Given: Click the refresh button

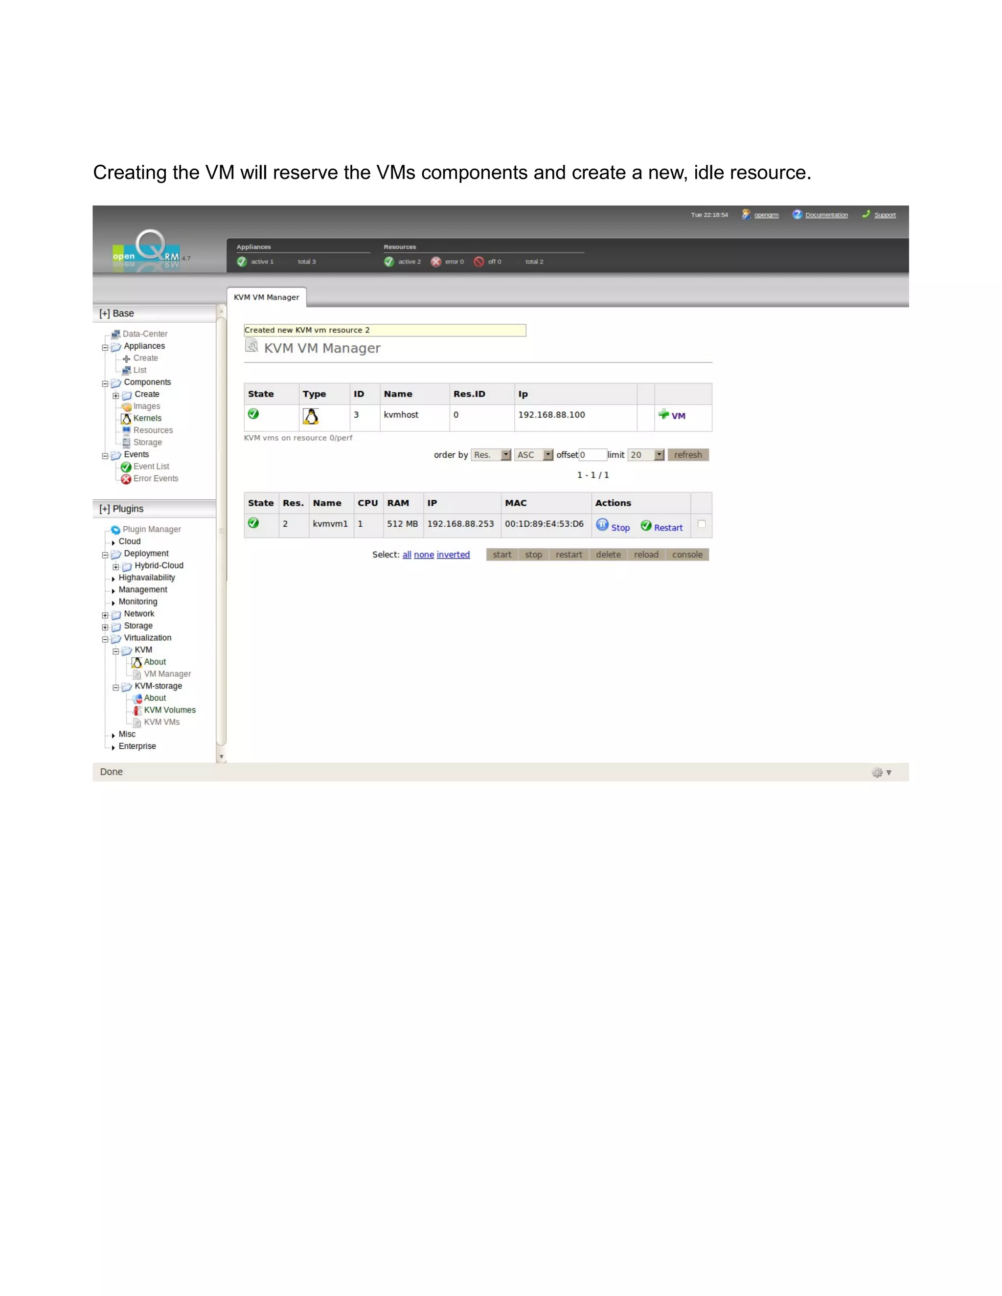Looking at the screenshot, I should tap(687, 455).
